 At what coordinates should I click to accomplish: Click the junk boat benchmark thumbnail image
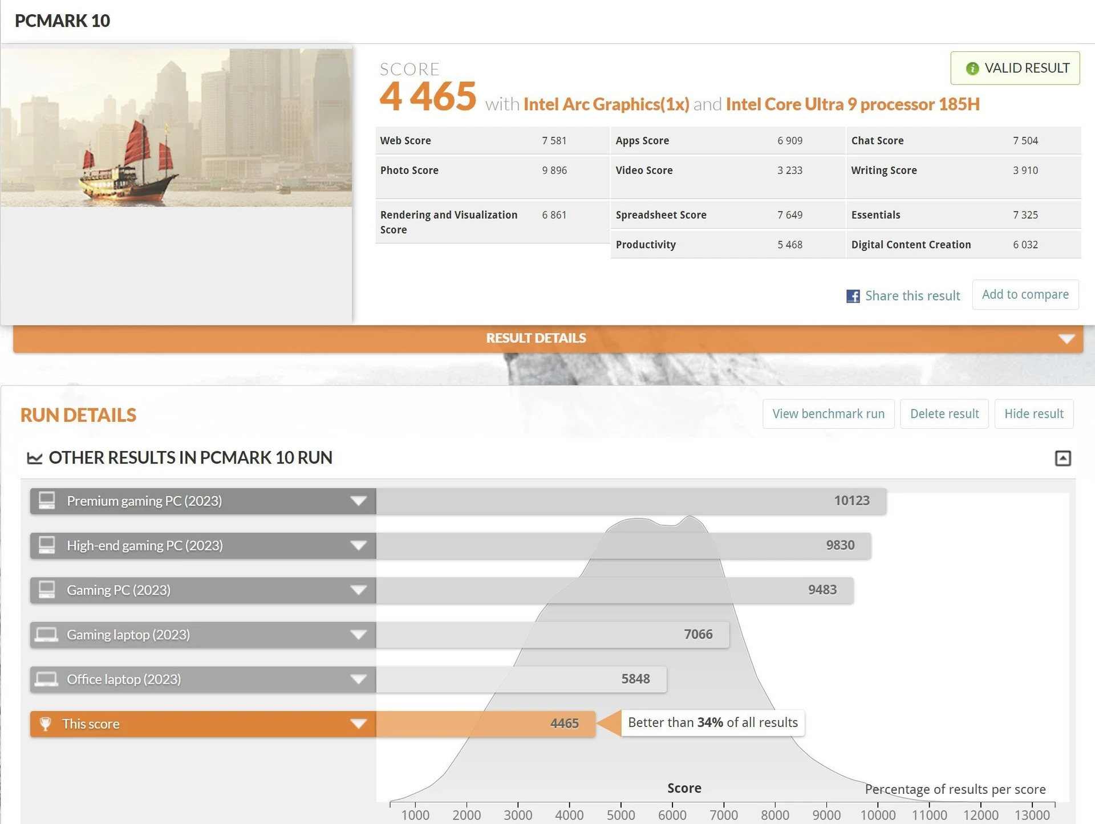tap(176, 127)
